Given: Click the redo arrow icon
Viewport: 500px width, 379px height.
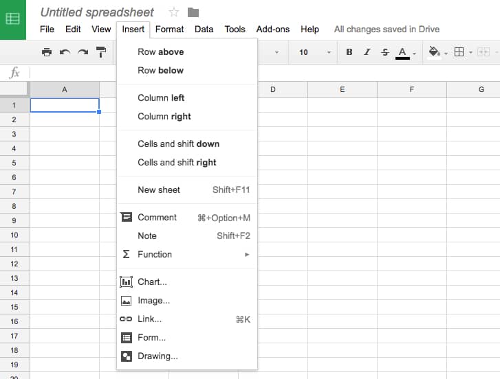Looking at the screenshot, I should click(x=83, y=52).
